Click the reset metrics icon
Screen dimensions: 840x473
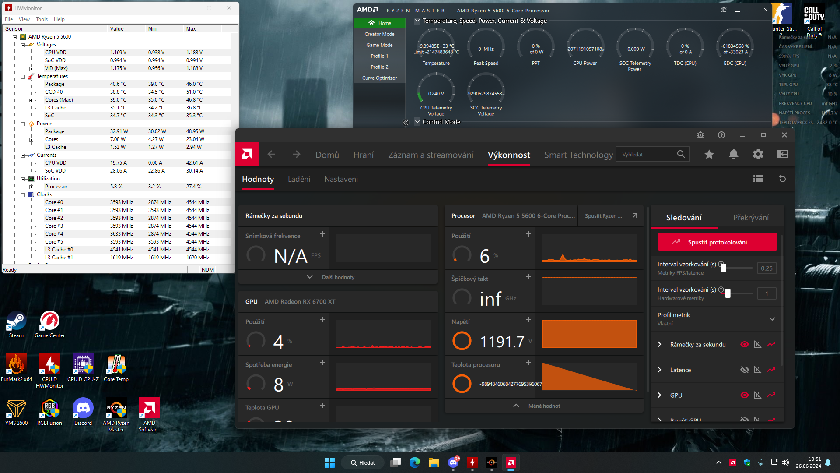tap(783, 179)
